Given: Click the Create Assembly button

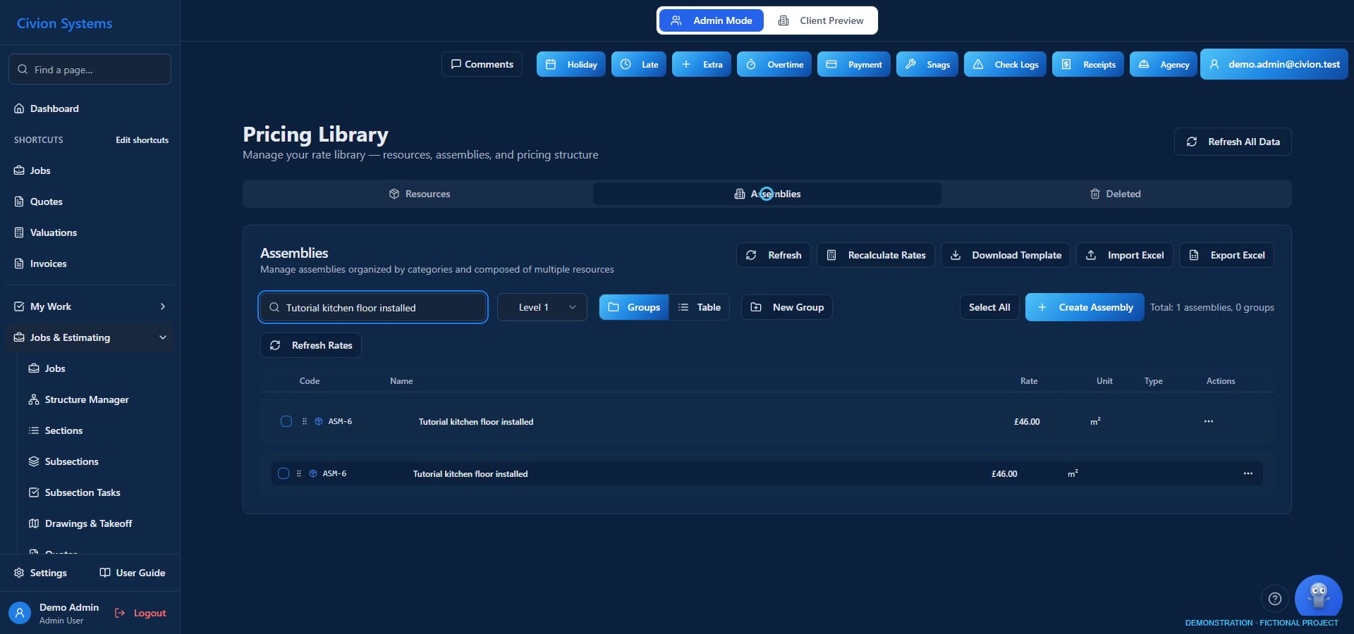Looking at the screenshot, I should 1085,307.
